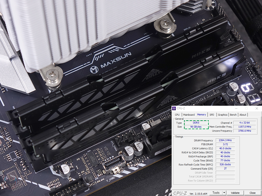
Task: Click the 'Command Rate (CR)' label
Action: tap(202, 169)
